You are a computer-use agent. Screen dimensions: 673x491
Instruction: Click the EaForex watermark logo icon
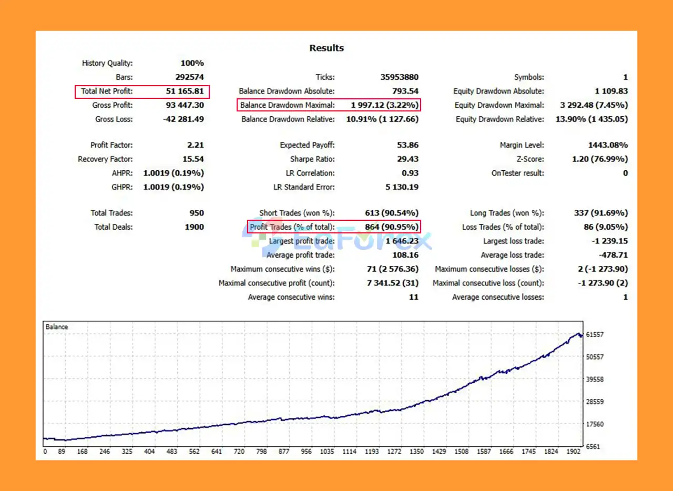coord(256,240)
